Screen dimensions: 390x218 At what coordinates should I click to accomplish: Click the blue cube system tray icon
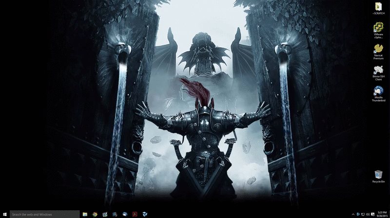tap(358, 214)
